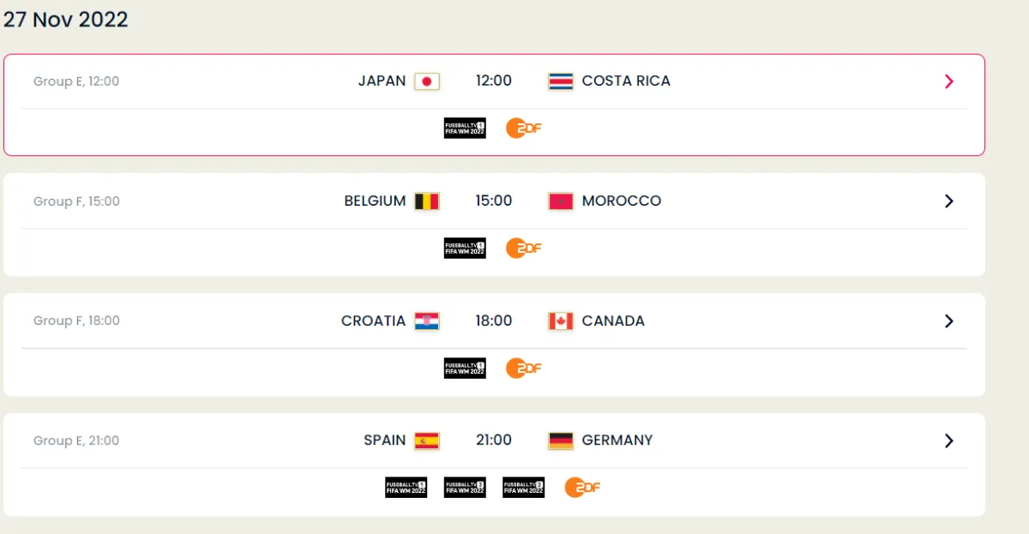Viewport: 1029px width, 534px height.
Task: Expand Spain vs Germany match chevron
Action: (x=948, y=441)
